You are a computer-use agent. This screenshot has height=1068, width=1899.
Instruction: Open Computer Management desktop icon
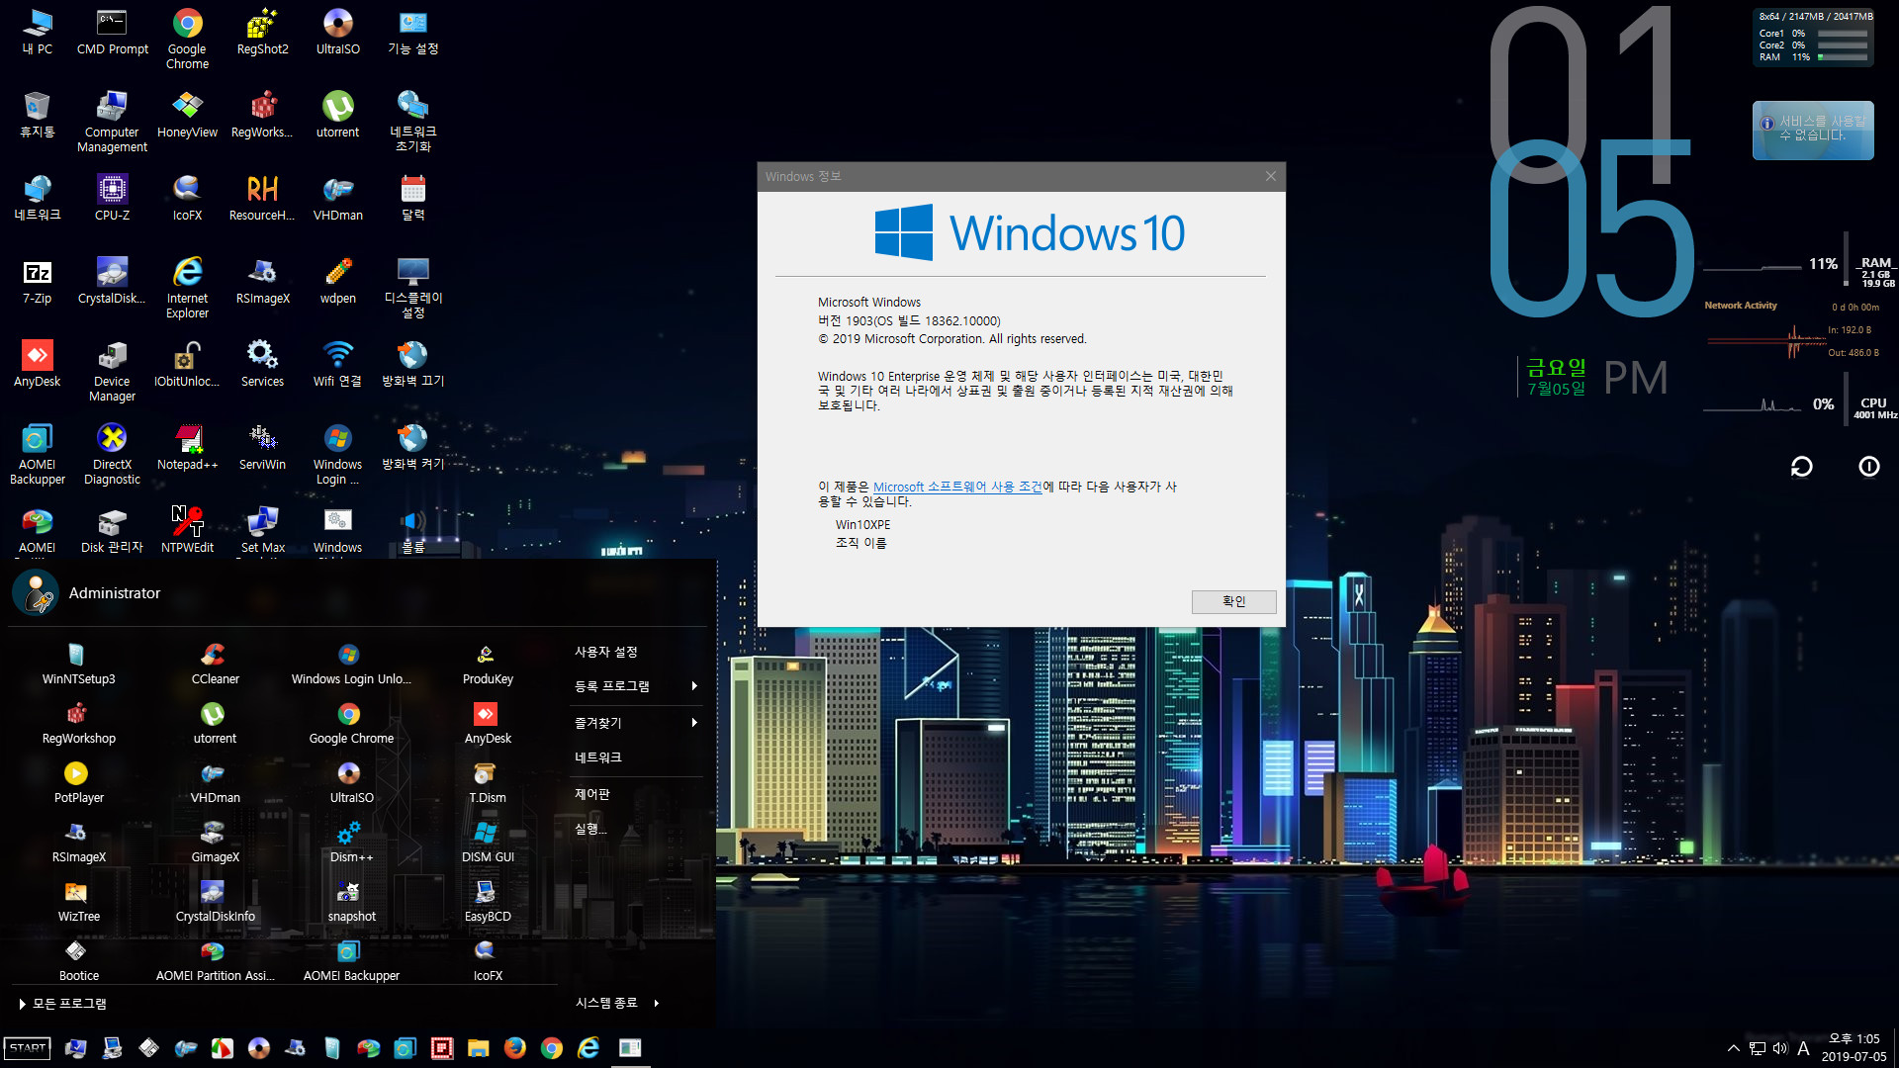pos(112,123)
